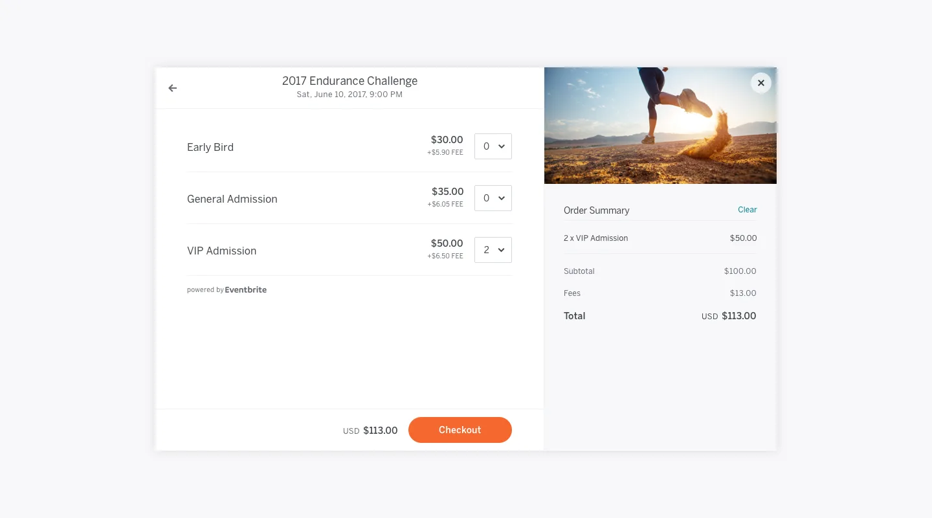Screen dimensions: 932x518
Task: Open the General Admission quantity dropdown
Action: 493,198
